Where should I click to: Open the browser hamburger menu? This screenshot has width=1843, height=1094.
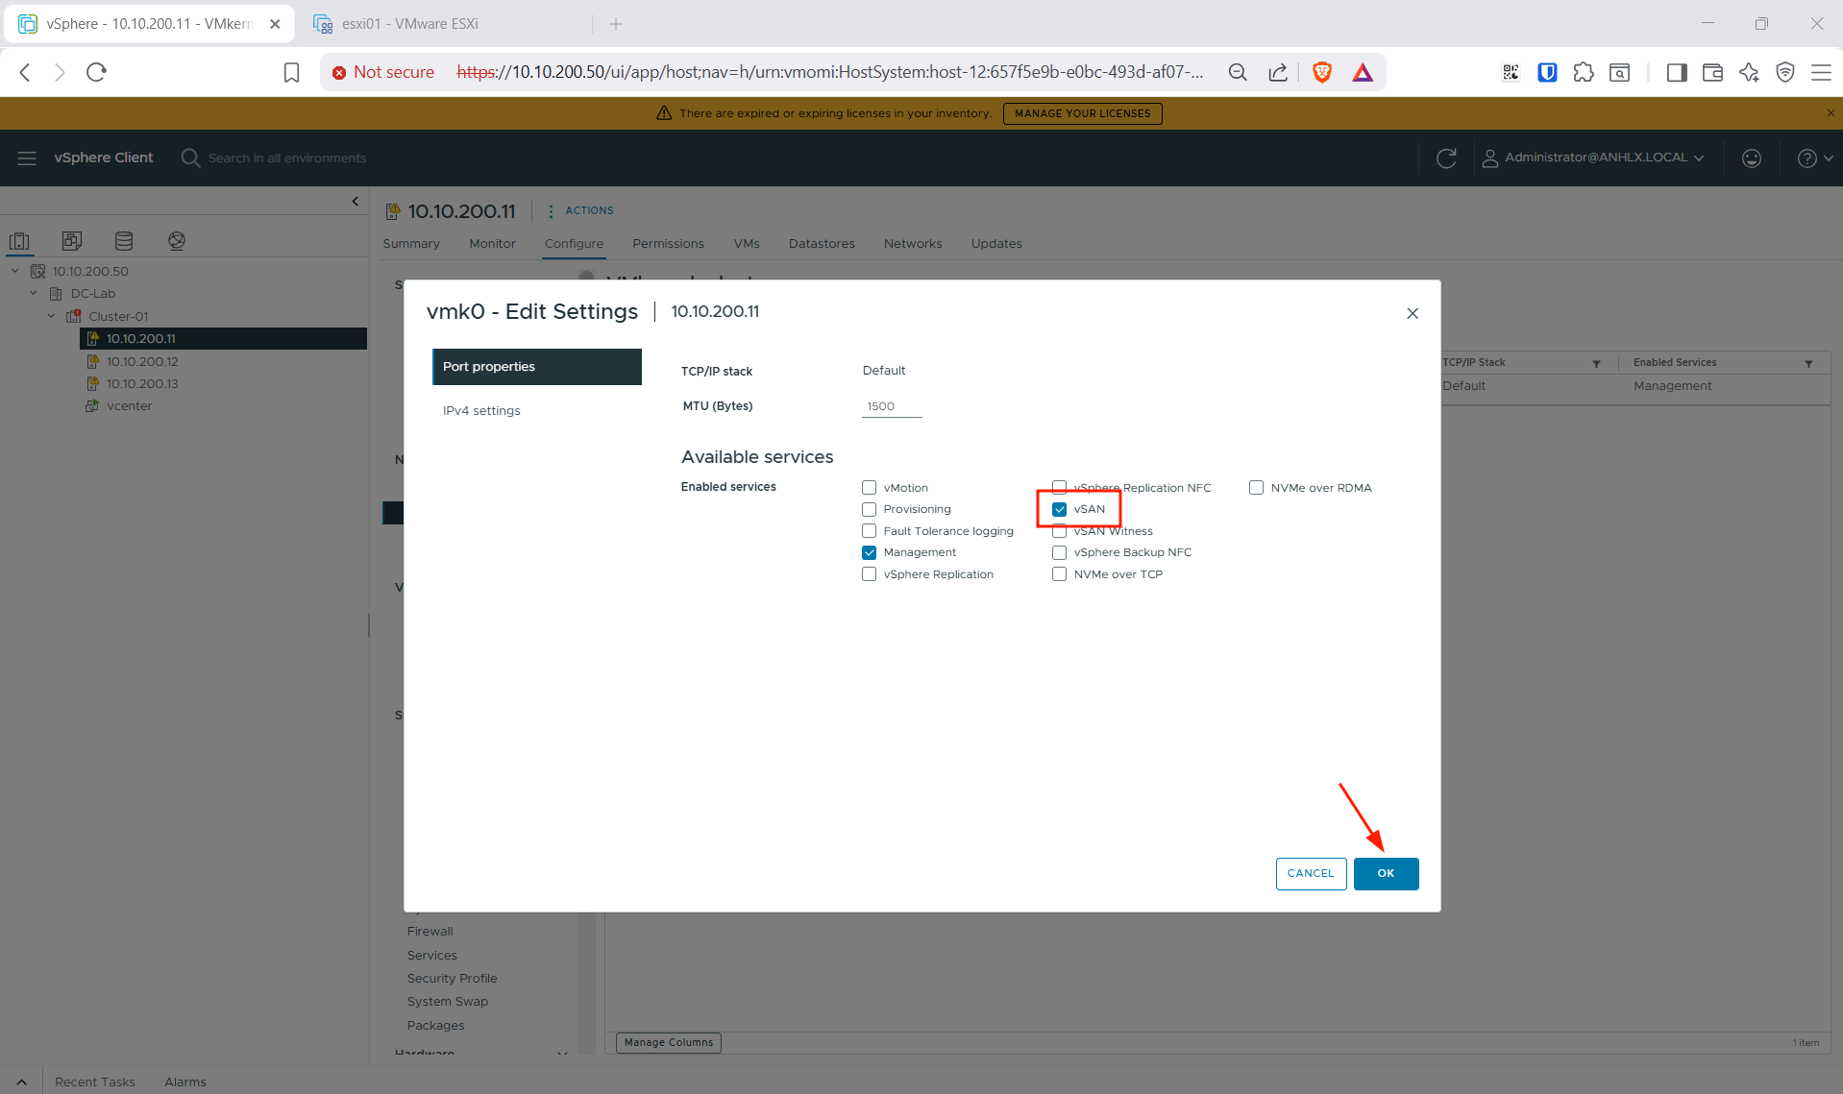[x=1821, y=72]
